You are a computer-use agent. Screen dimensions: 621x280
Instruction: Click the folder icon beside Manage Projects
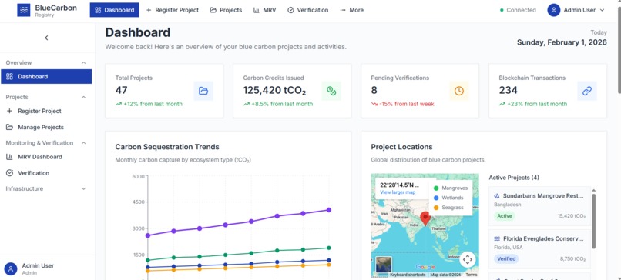coord(9,128)
